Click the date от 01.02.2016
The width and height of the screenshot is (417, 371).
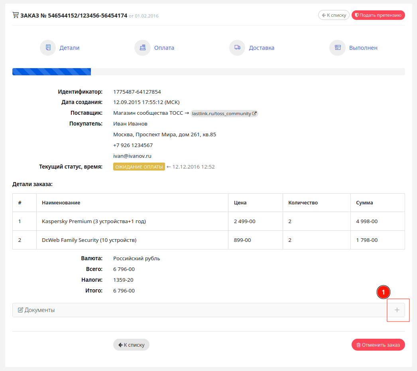pyautogui.click(x=144, y=16)
